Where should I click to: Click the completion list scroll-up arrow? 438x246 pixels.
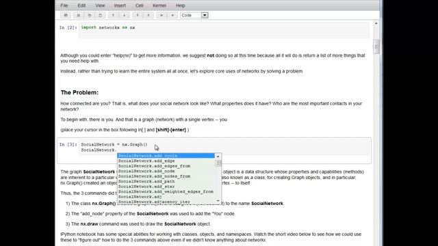coord(218,156)
